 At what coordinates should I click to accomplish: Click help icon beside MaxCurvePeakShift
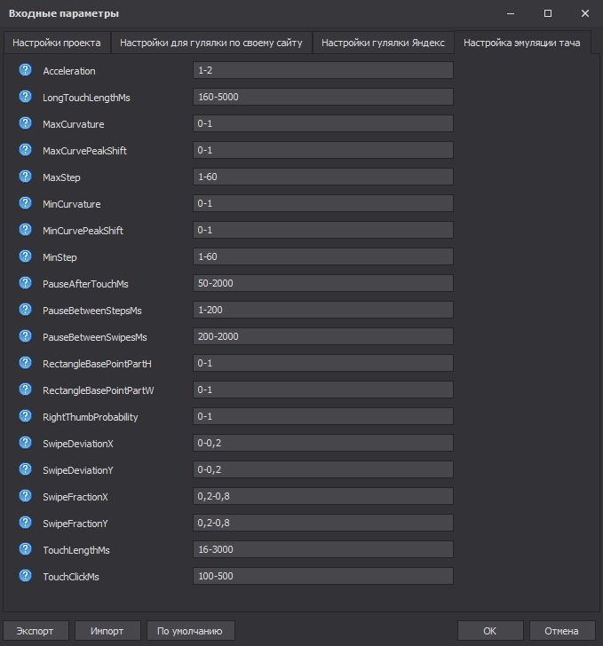click(25, 150)
